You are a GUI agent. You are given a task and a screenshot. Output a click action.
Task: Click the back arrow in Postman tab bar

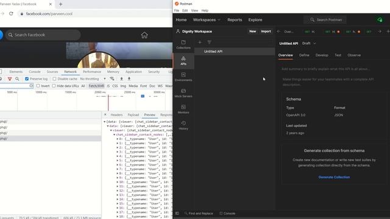pyautogui.click(x=278, y=32)
